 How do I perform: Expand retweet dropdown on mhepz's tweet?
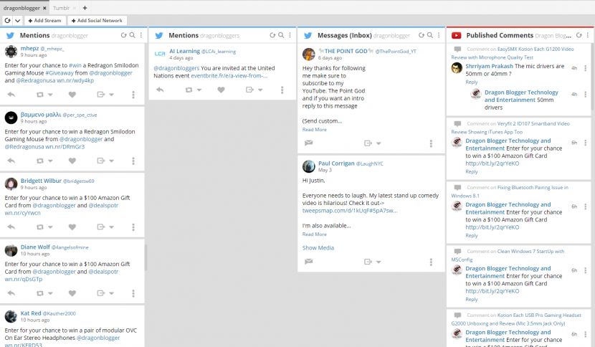point(50,95)
